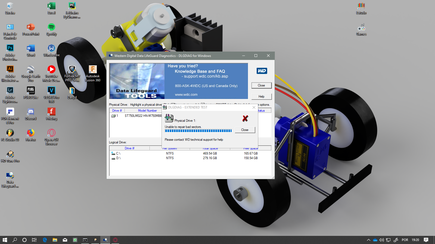Click Close in the Extended Test dialog
The image size is (435, 244).
[245, 130]
